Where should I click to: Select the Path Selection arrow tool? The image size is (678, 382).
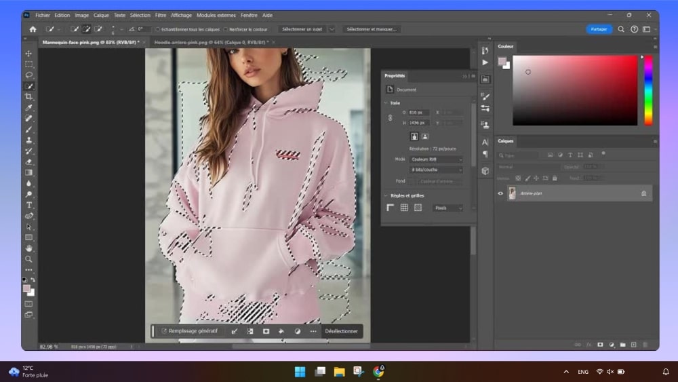(29, 227)
